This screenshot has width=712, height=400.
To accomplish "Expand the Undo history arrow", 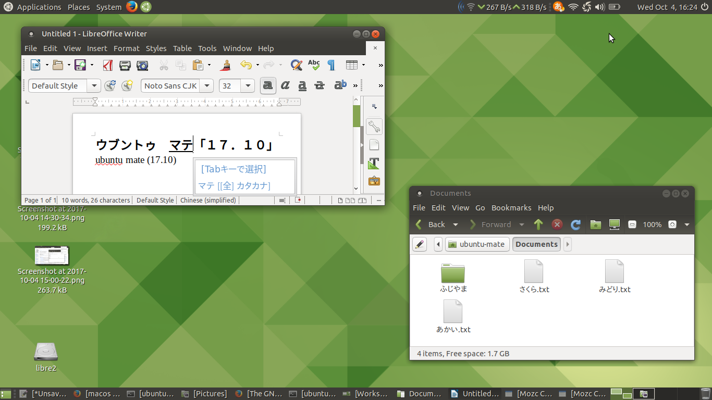I will pyautogui.click(x=257, y=65).
